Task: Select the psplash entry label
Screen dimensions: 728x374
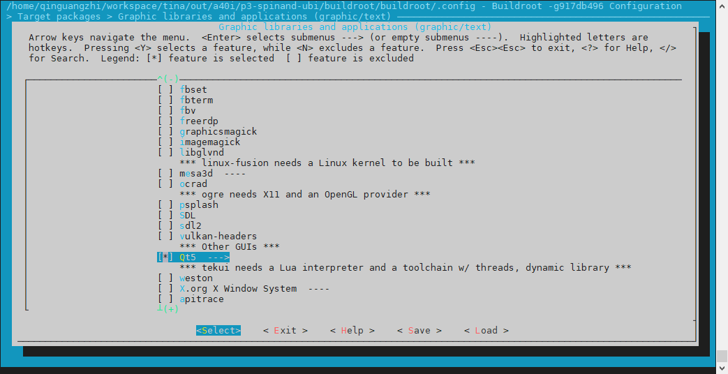Action: [x=199, y=204]
